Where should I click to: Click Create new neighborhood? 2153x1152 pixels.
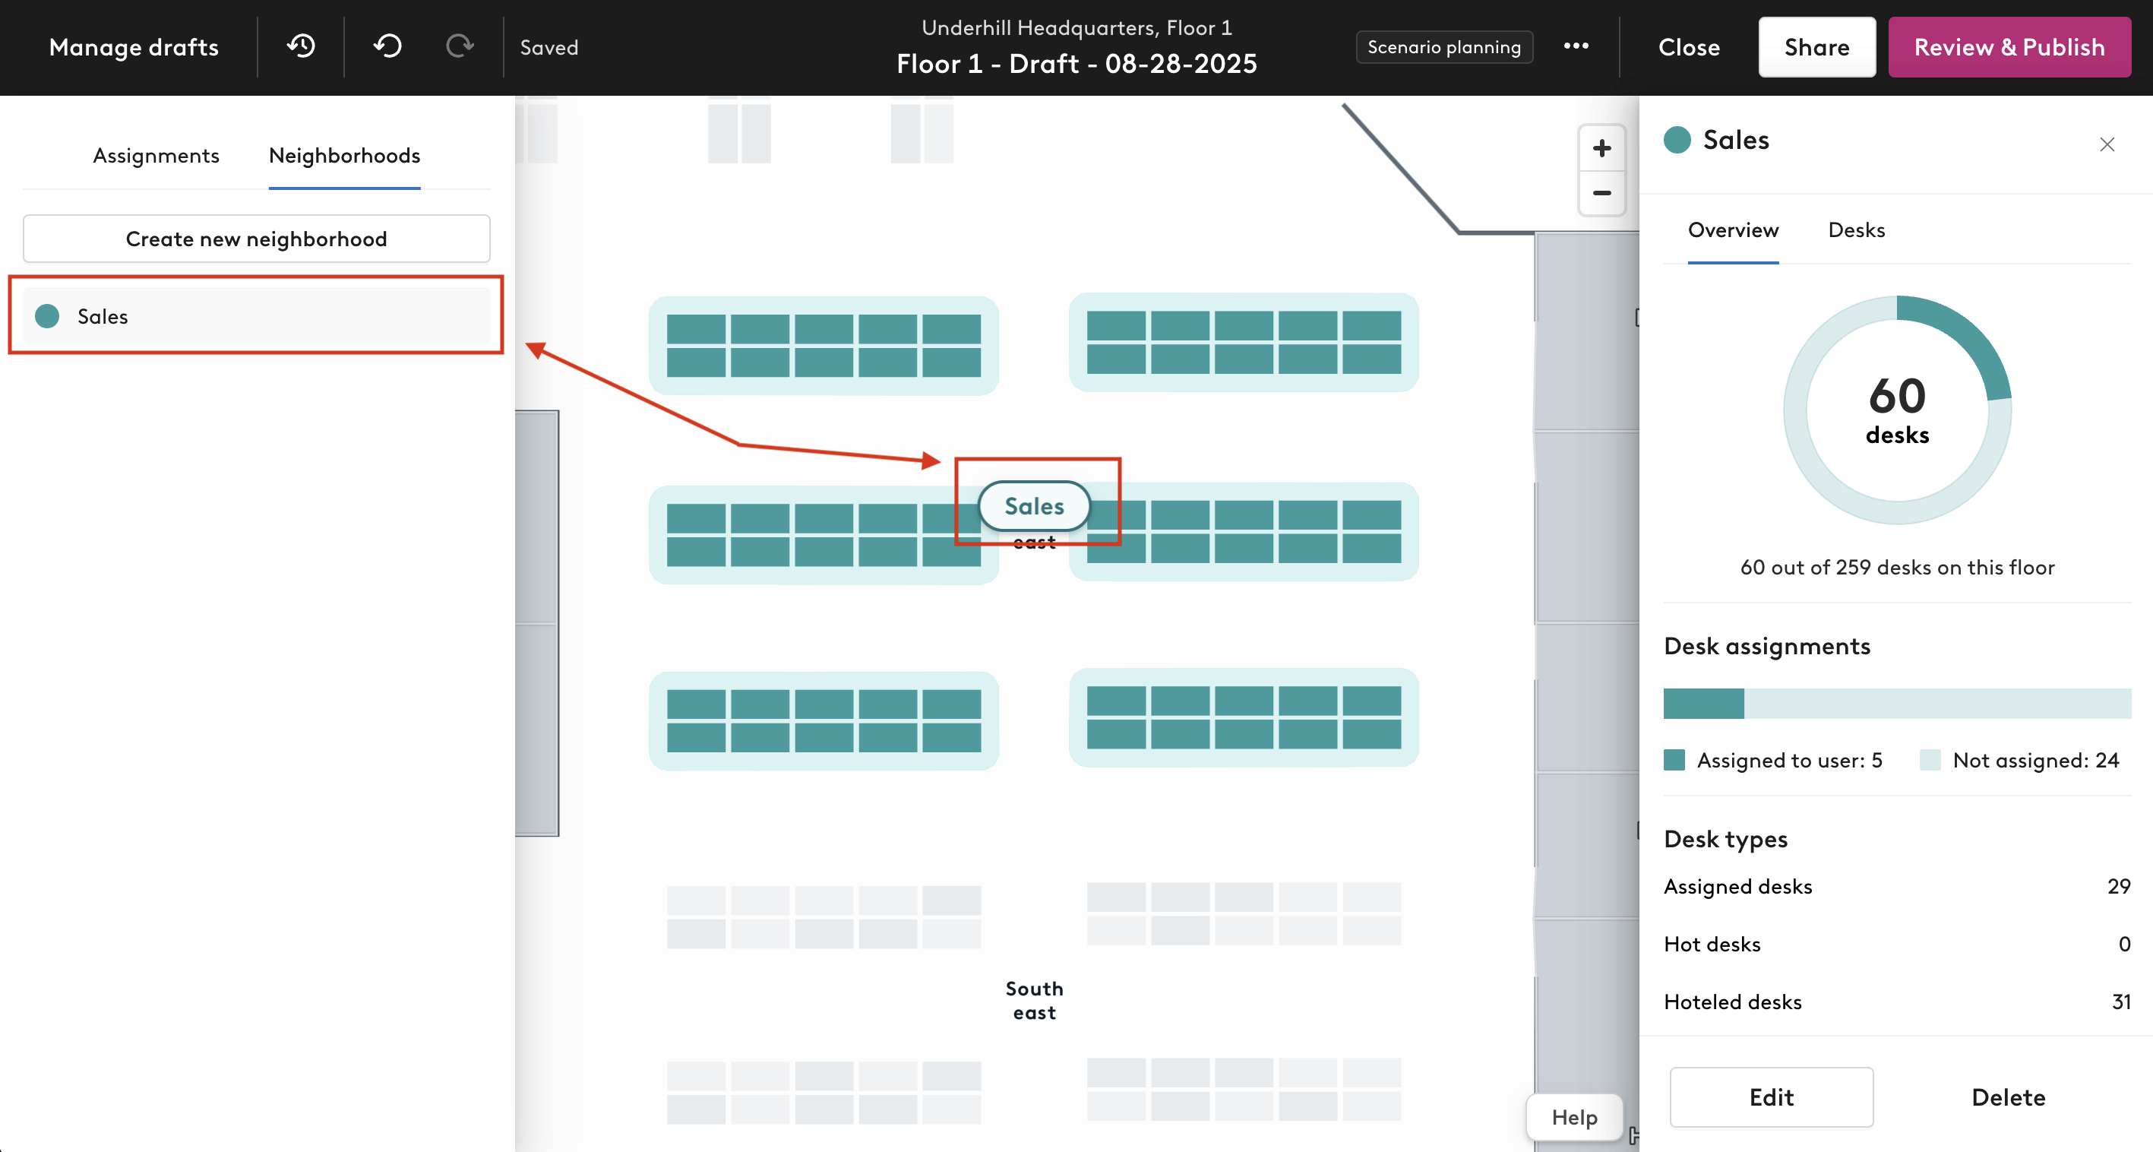256,239
